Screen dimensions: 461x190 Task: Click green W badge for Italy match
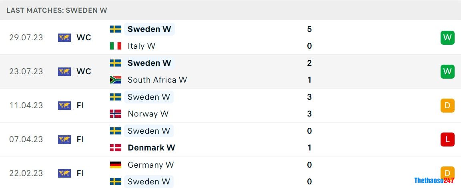pyautogui.click(x=447, y=38)
